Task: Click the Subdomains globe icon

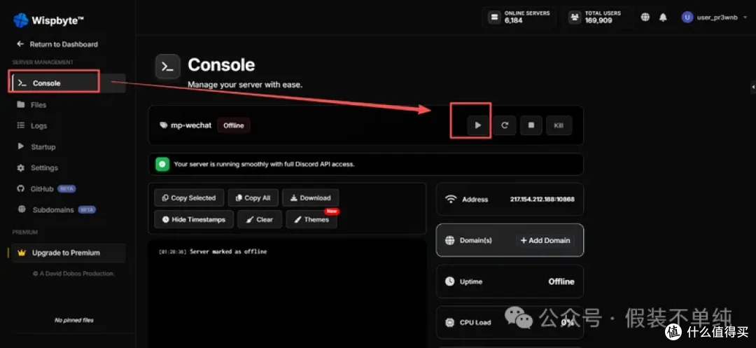Action: tap(21, 209)
